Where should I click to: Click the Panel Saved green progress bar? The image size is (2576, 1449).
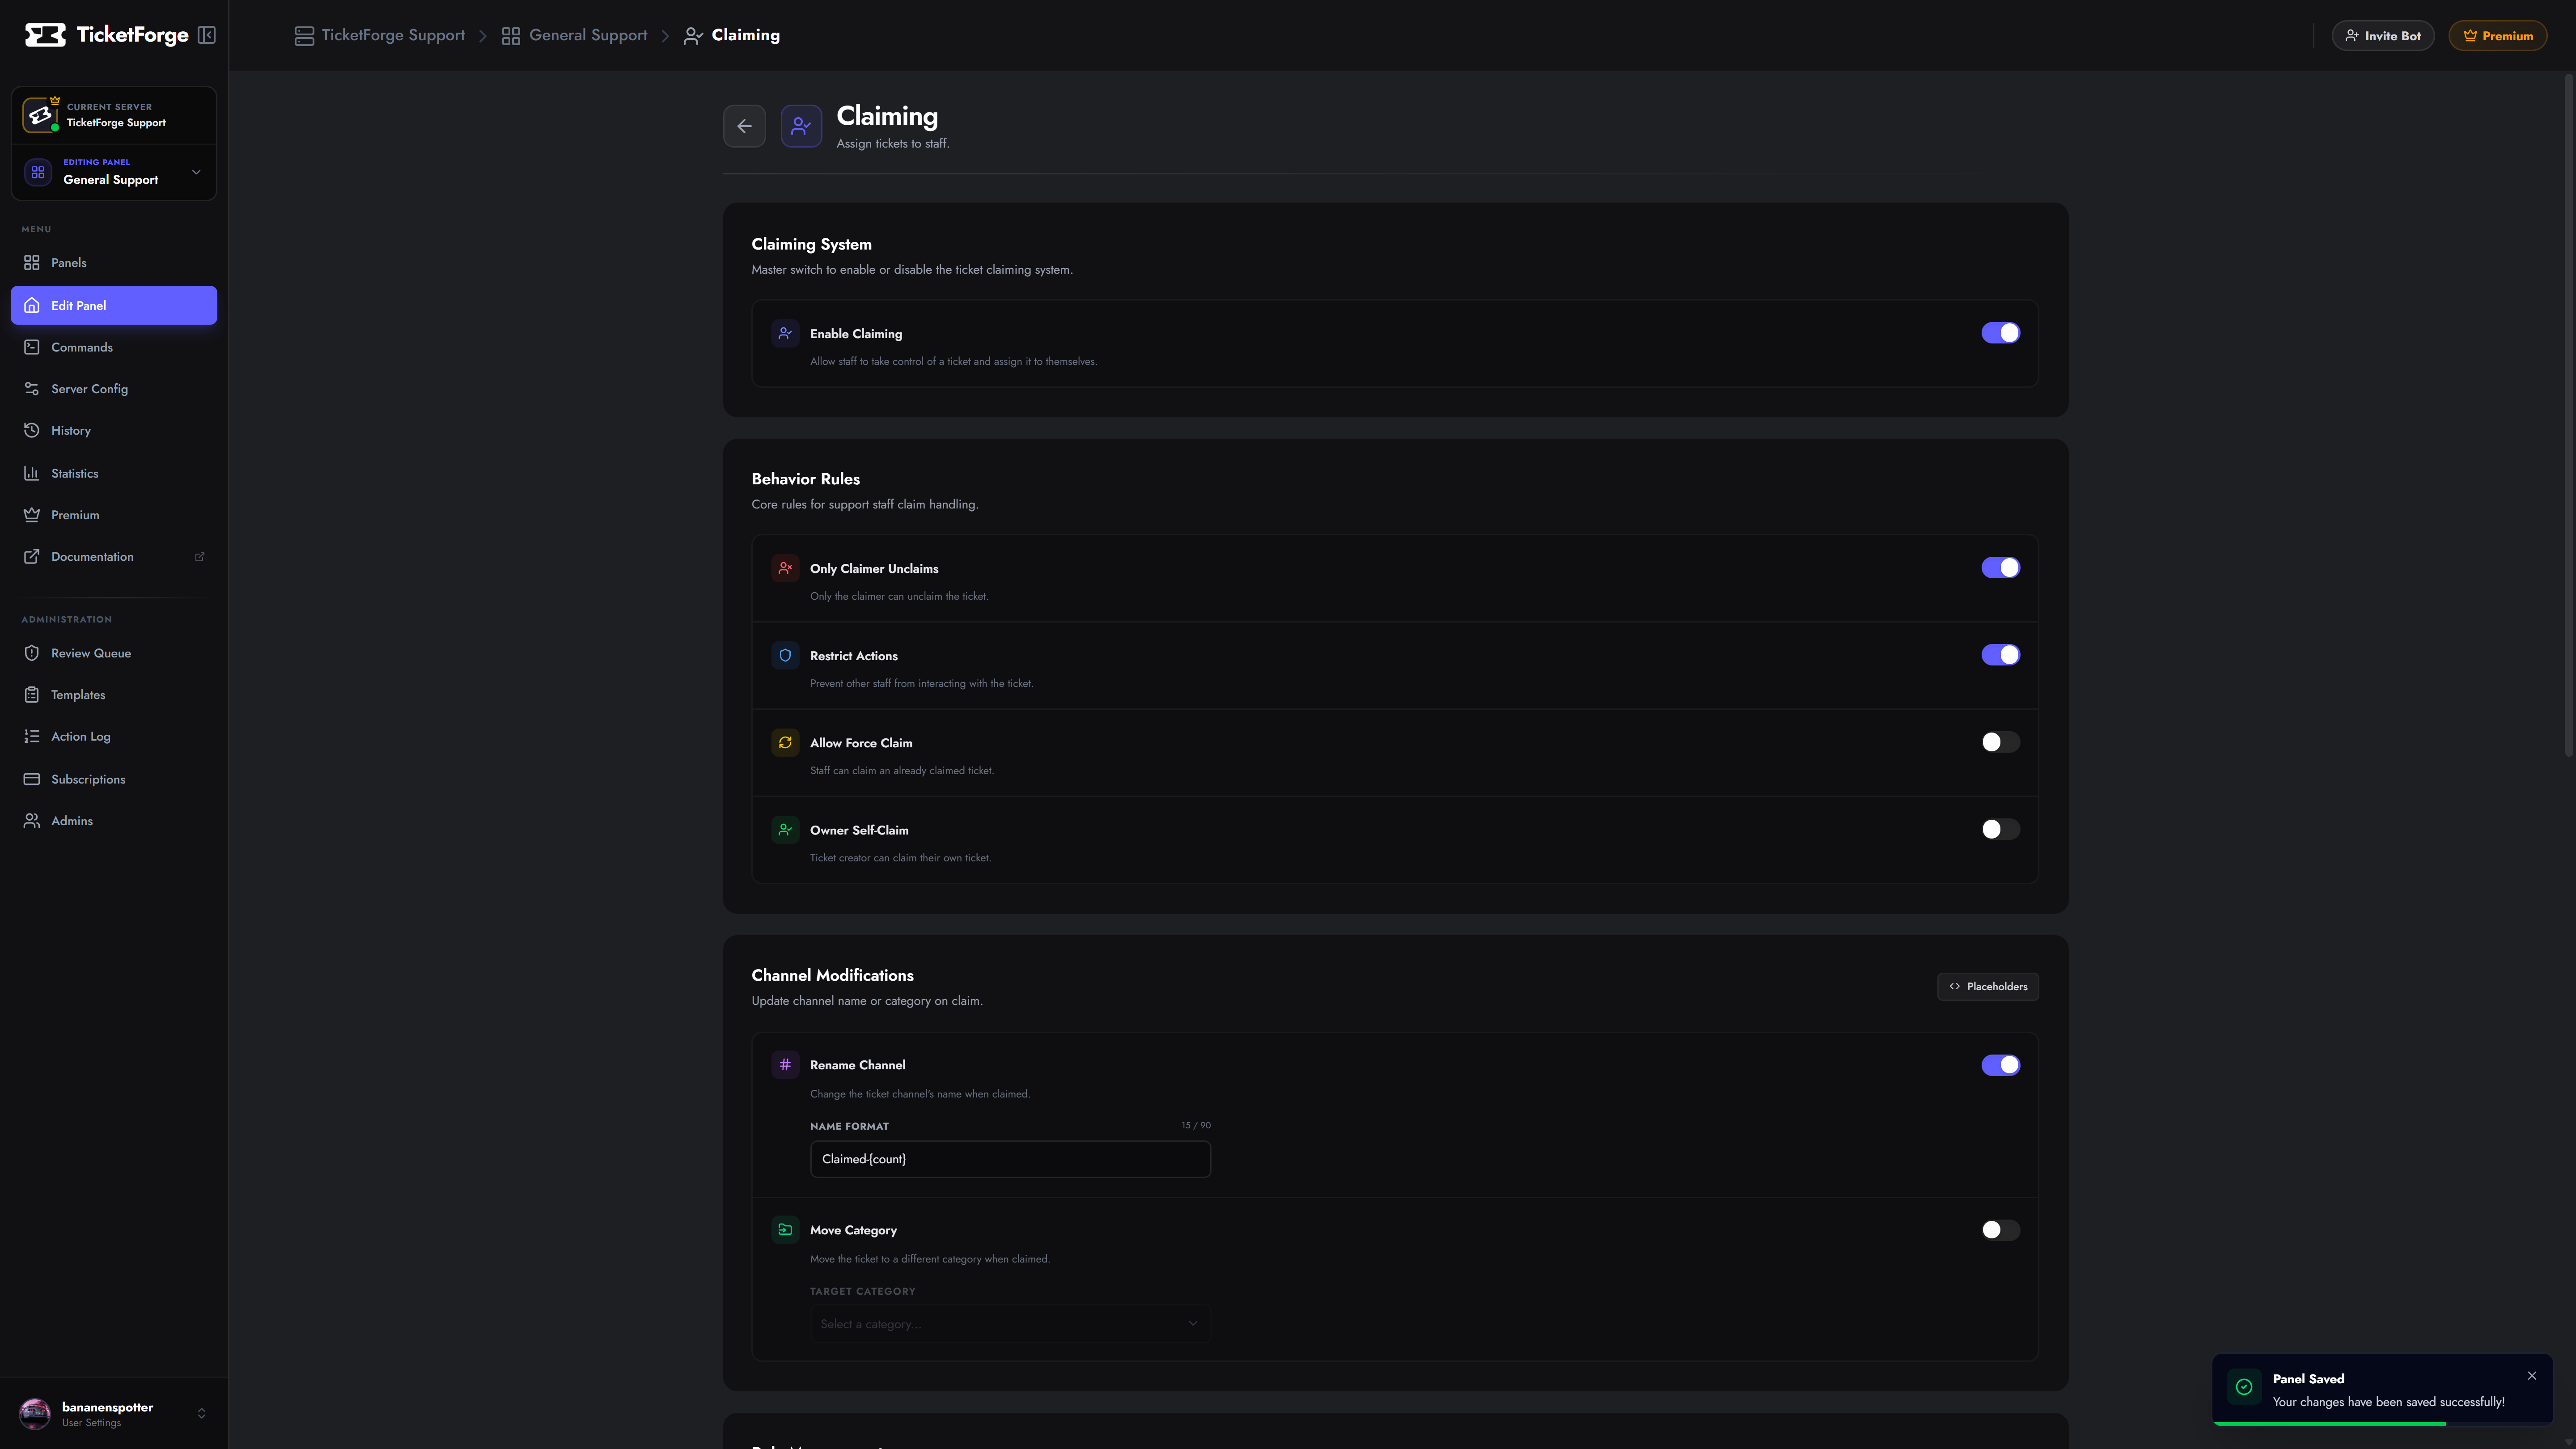click(x=2329, y=1423)
